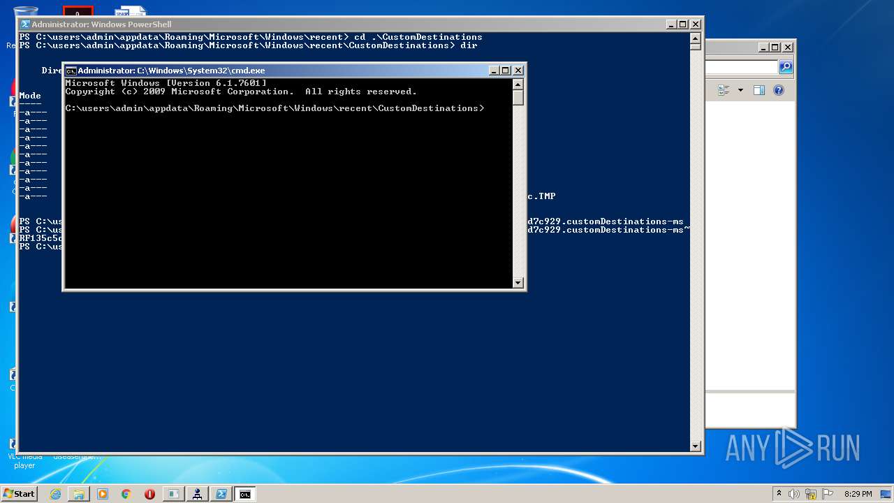
Task: Maximize the Windows PowerShell window
Action: [x=683, y=24]
